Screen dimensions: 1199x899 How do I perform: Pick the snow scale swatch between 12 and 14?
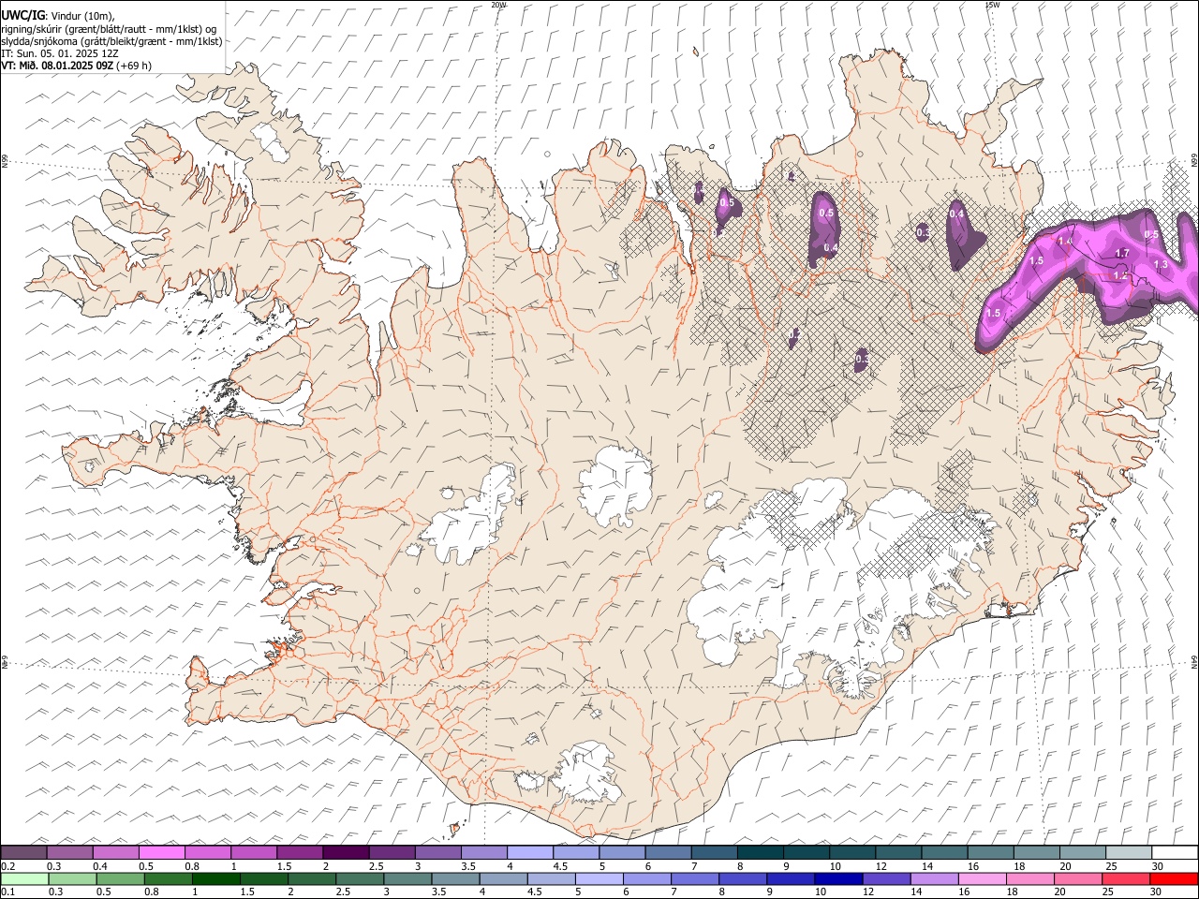(x=898, y=852)
